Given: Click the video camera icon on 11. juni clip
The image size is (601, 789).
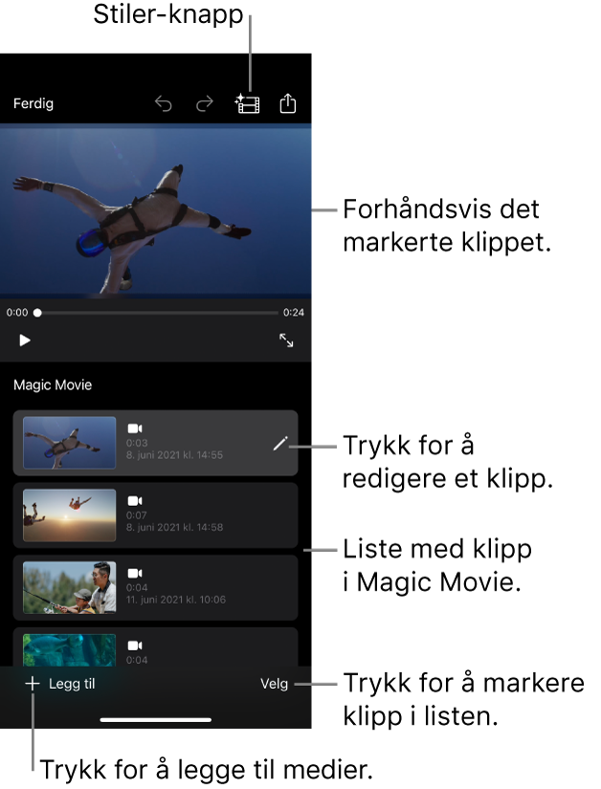Looking at the screenshot, I should pos(135,573).
